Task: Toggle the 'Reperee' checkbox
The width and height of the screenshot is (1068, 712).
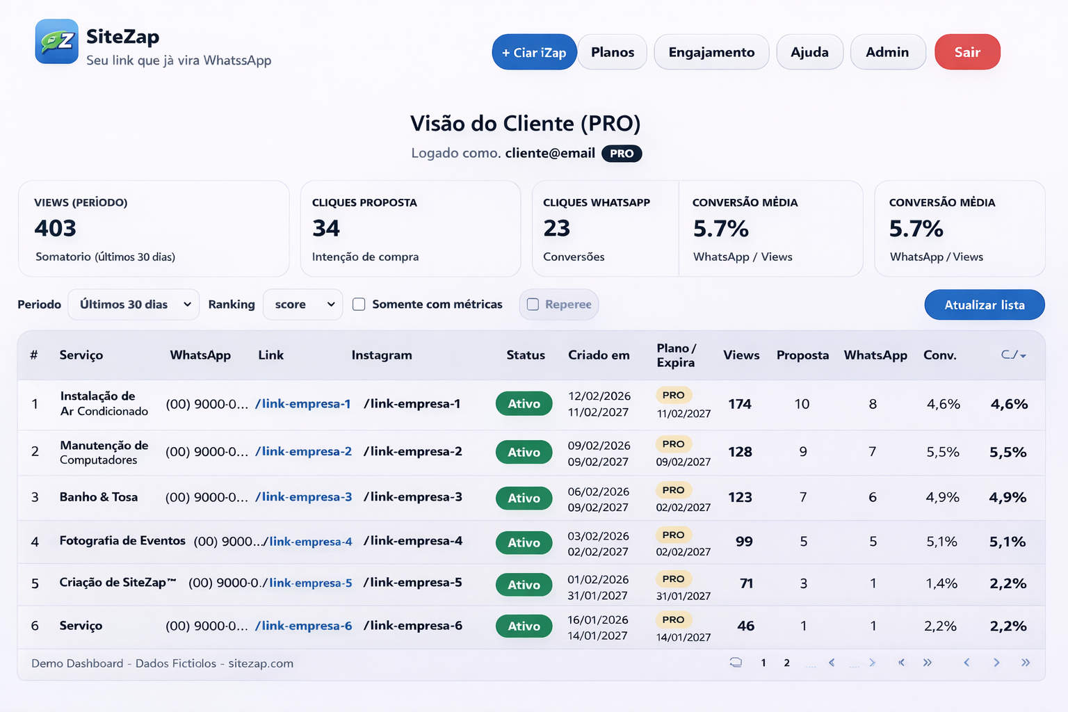Action: point(533,305)
